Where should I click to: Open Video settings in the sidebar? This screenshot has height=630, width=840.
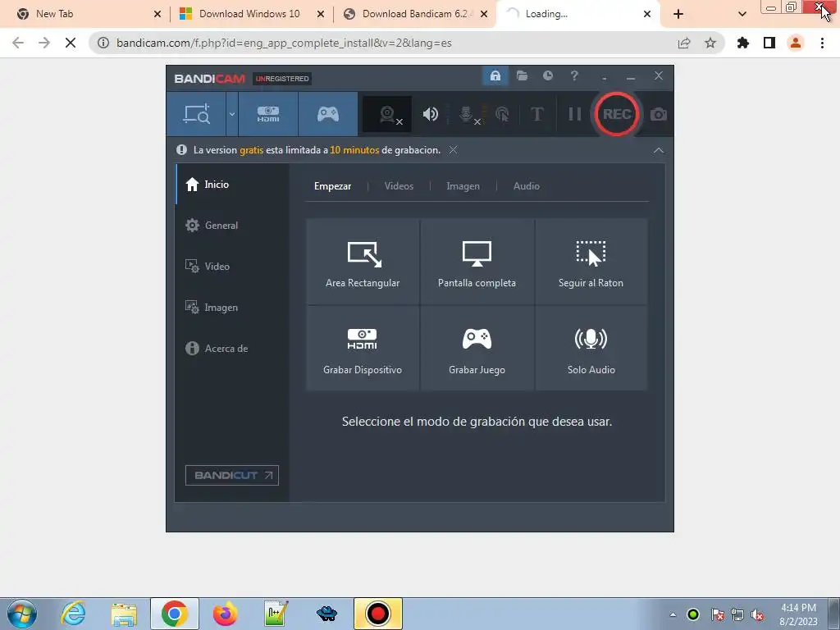232,267
